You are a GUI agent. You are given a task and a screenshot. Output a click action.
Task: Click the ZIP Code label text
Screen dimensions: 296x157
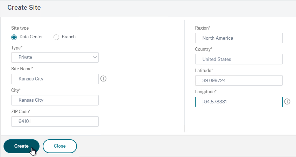coord(21,111)
